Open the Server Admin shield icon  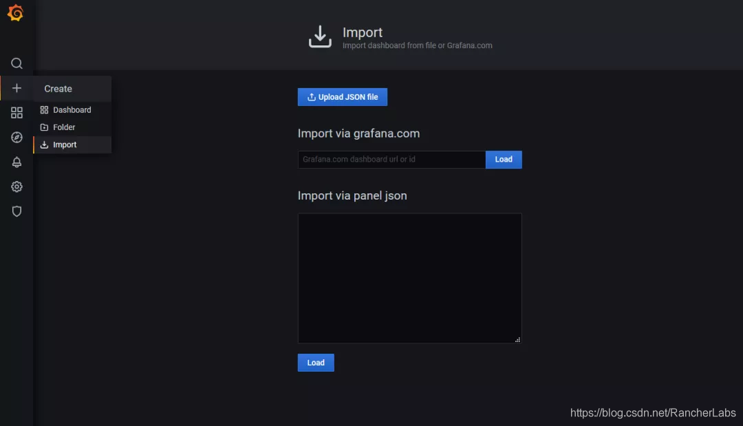pos(17,211)
